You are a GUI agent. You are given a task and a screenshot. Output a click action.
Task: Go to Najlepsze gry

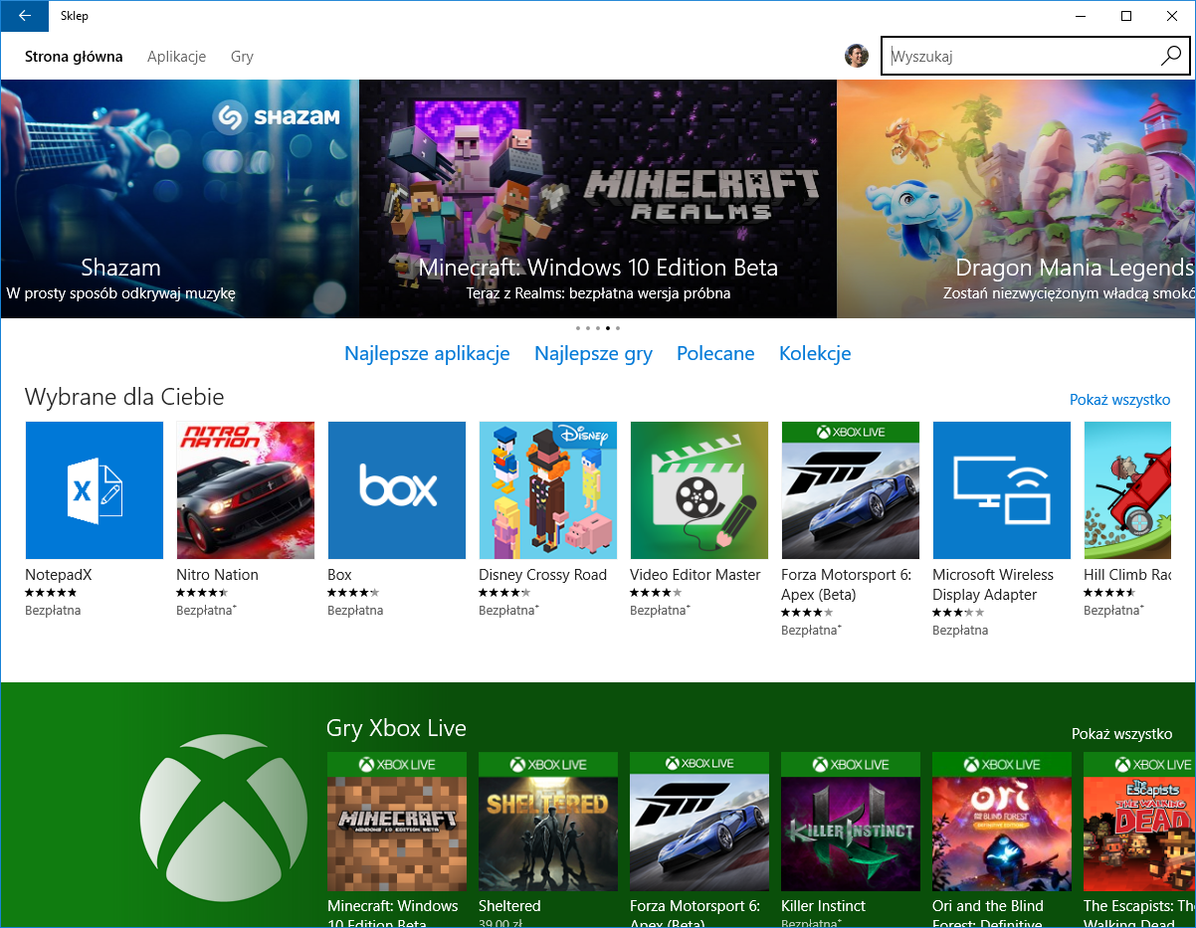[593, 353]
